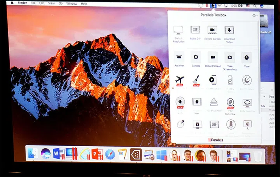Click the brown tag app in the Dock
The image size is (280, 177).
pyautogui.click(x=136, y=155)
